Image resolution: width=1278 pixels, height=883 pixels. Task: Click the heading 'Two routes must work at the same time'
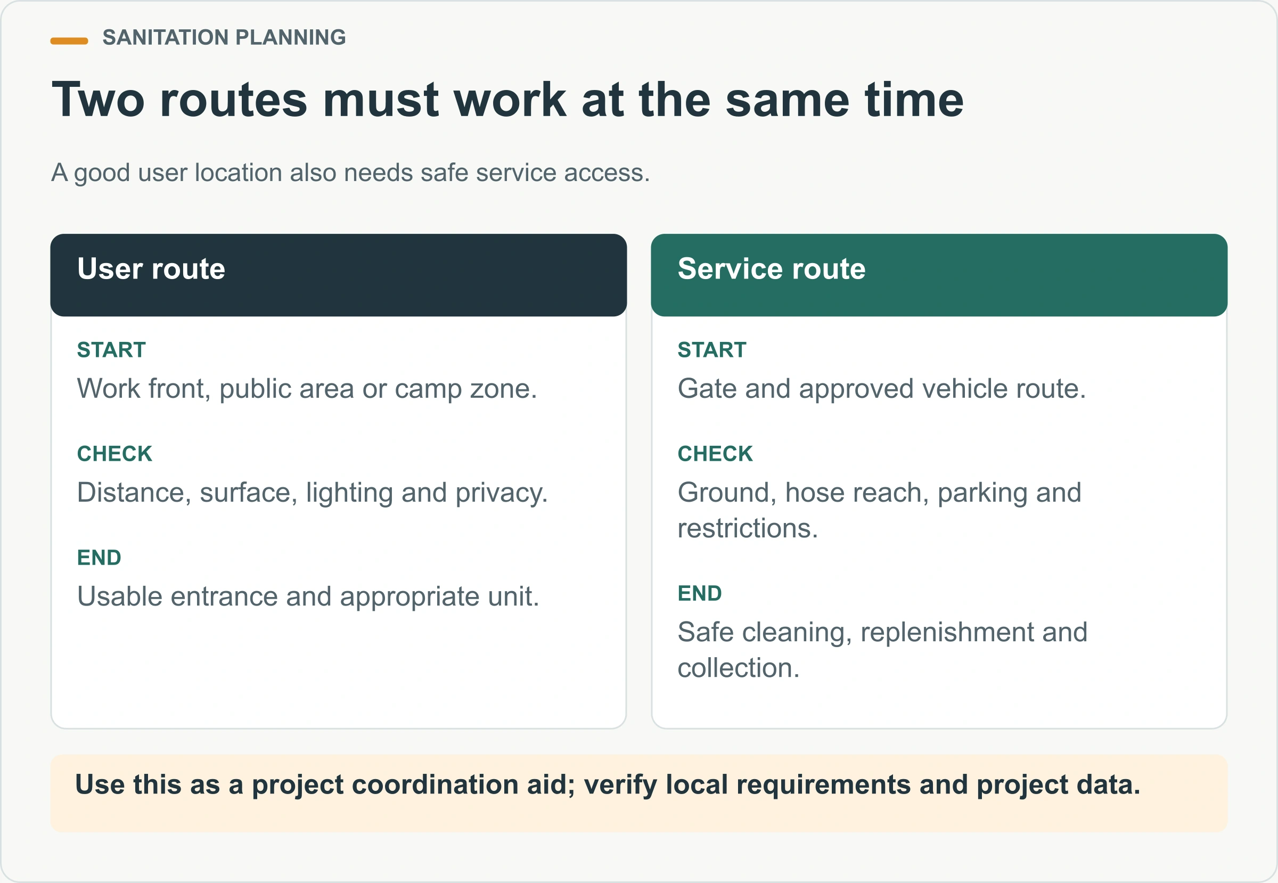coord(508,100)
